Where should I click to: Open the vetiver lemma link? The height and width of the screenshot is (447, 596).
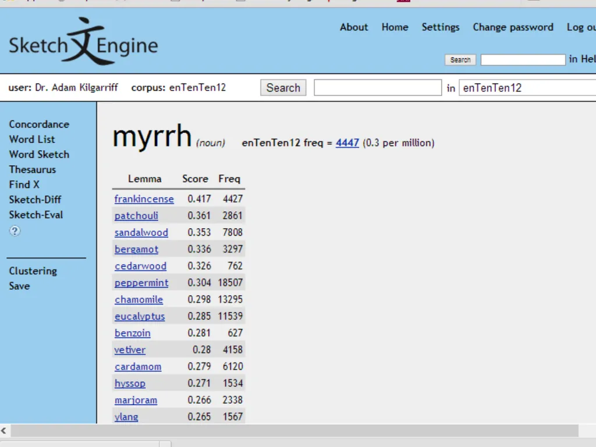130,350
